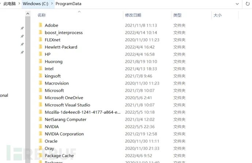Select the Adobe folder name

pyautogui.click(x=51, y=26)
